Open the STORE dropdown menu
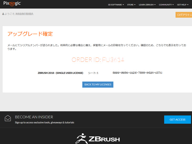Viewport: 192px width, 144px height. click(x=131, y=5)
